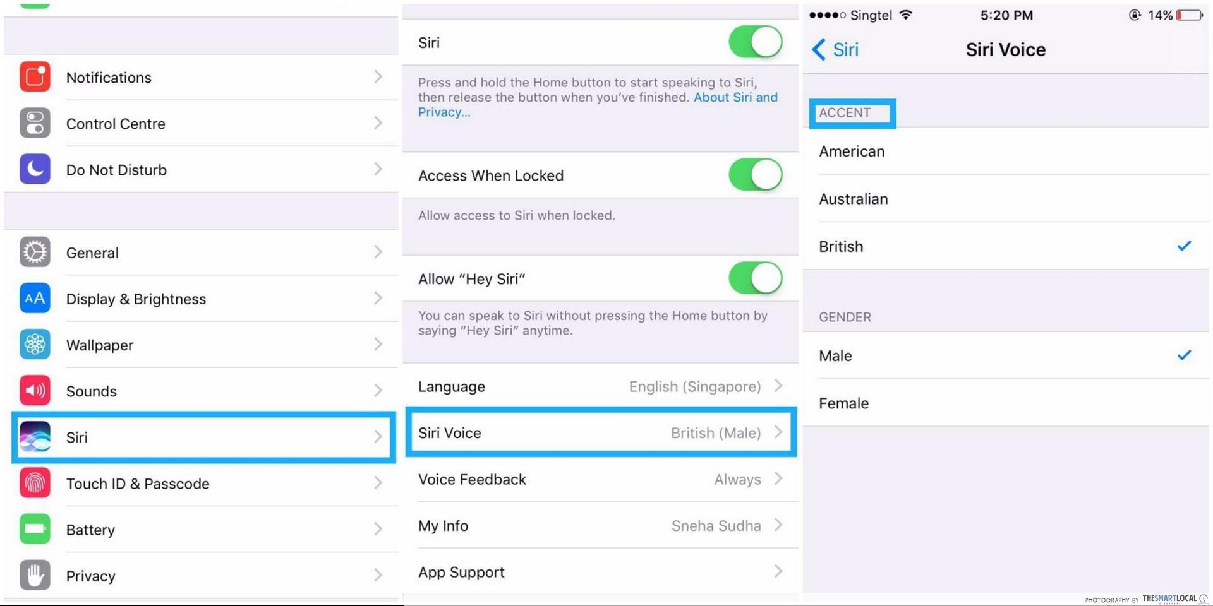
Task: Choose the Female gender voice
Action: pyautogui.click(x=844, y=403)
